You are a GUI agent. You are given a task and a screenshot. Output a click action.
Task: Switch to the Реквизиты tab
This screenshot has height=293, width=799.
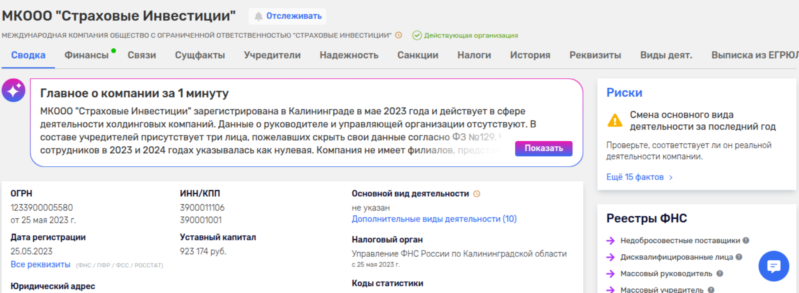[595, 55]
